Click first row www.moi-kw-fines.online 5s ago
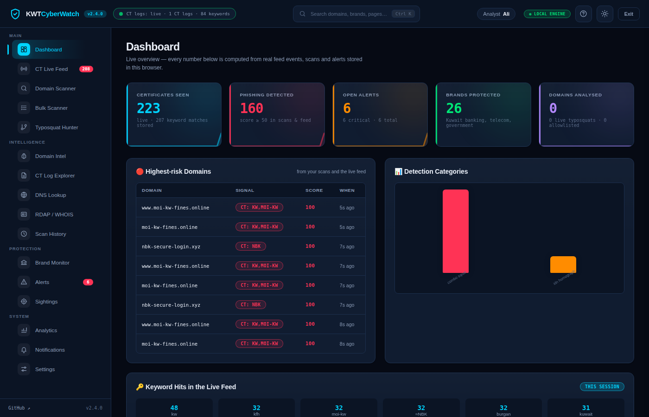Image resolution: width=649 pixels, height=417 pixels. pos(251,208)
